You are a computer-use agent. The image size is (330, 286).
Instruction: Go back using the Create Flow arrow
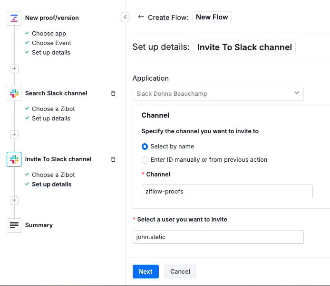tap(141, 17)
